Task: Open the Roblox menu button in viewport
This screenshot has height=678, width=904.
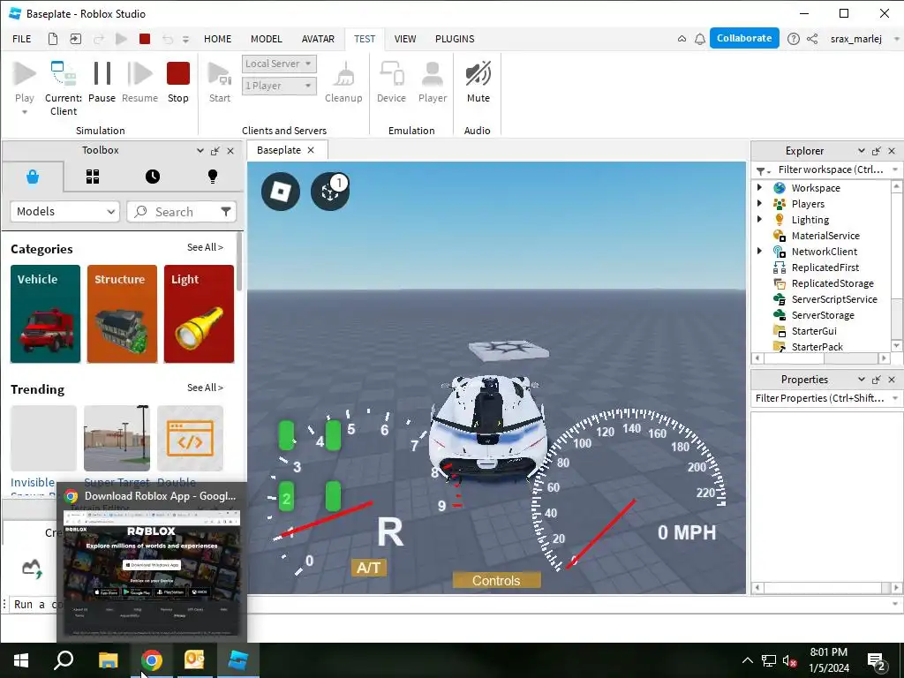Action: click(281, 192)
